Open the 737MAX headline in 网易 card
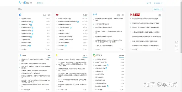The width and height of the screenshot is (182, 92). pos(146,37)
